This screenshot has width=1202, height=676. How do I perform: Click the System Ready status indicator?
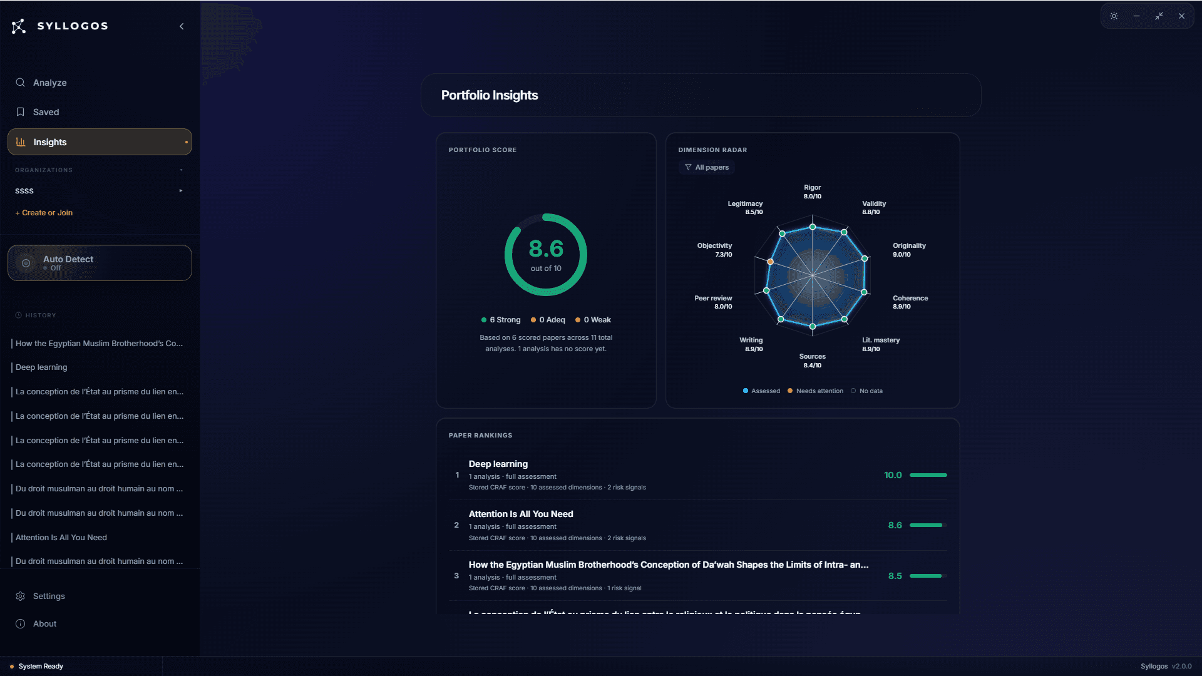[37, 667]
